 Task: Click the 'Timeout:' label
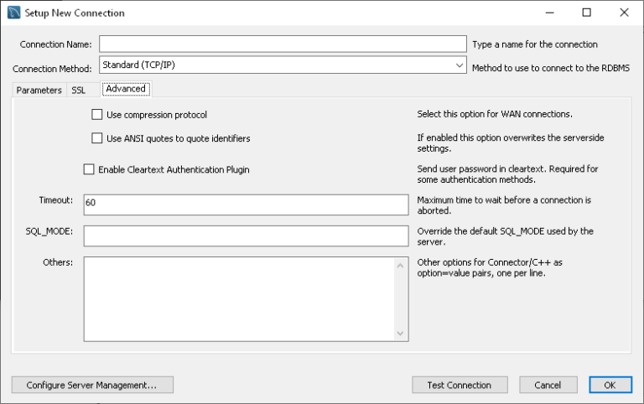[56, 200]
